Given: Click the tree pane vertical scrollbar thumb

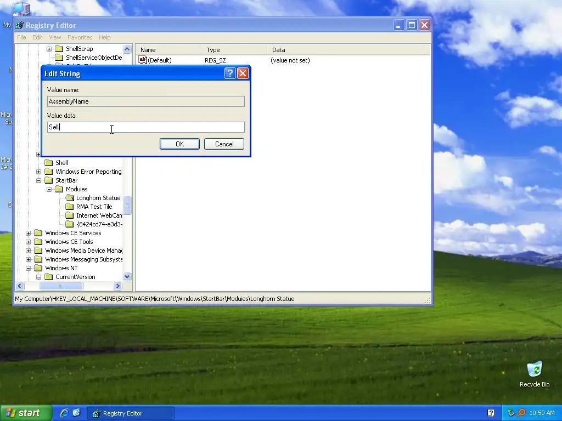Looking at the screenshot, I should (x=127, y=205).
